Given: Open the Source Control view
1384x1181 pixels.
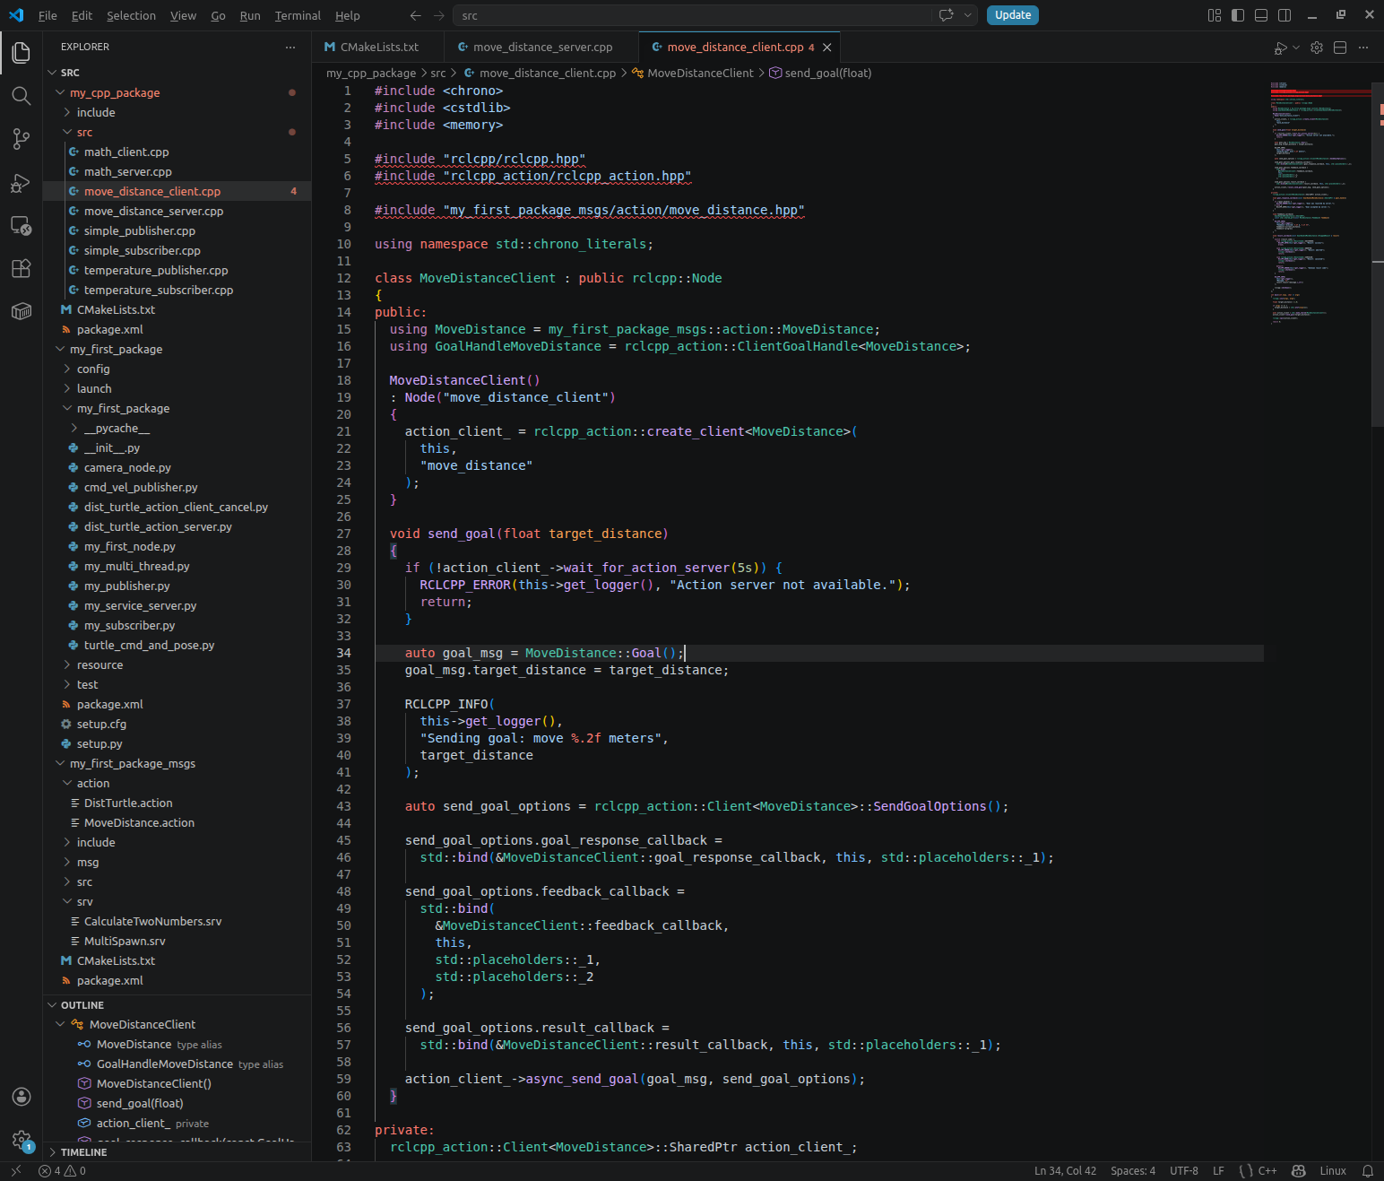Looking at the screenshot, I should [x=22, y=139].
